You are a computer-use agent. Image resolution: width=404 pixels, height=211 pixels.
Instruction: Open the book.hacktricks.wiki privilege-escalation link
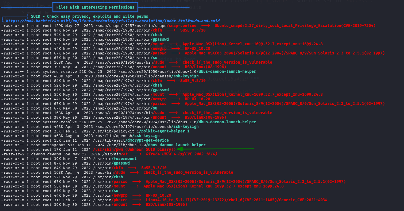coord(113,21)
